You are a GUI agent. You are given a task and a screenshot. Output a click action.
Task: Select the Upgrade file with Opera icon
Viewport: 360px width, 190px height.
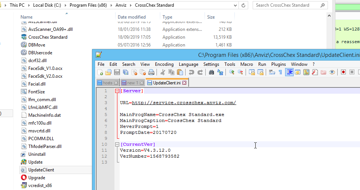pyautogui.click(x=37, y=178)
